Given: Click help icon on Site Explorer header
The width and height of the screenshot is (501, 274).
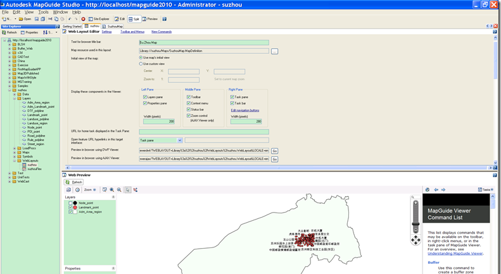Looking at the screenshot, I should tap(58, 27).
